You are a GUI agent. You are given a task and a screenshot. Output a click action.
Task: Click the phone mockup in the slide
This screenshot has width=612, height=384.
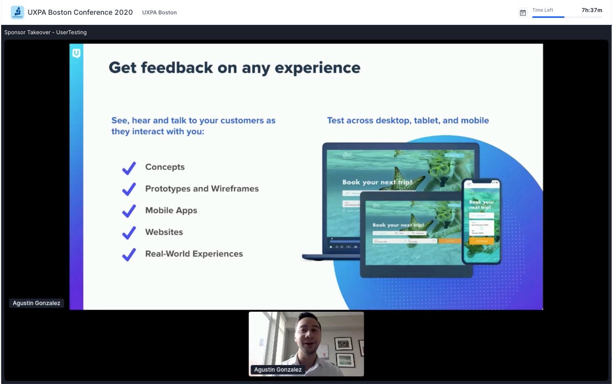(481, 222)
